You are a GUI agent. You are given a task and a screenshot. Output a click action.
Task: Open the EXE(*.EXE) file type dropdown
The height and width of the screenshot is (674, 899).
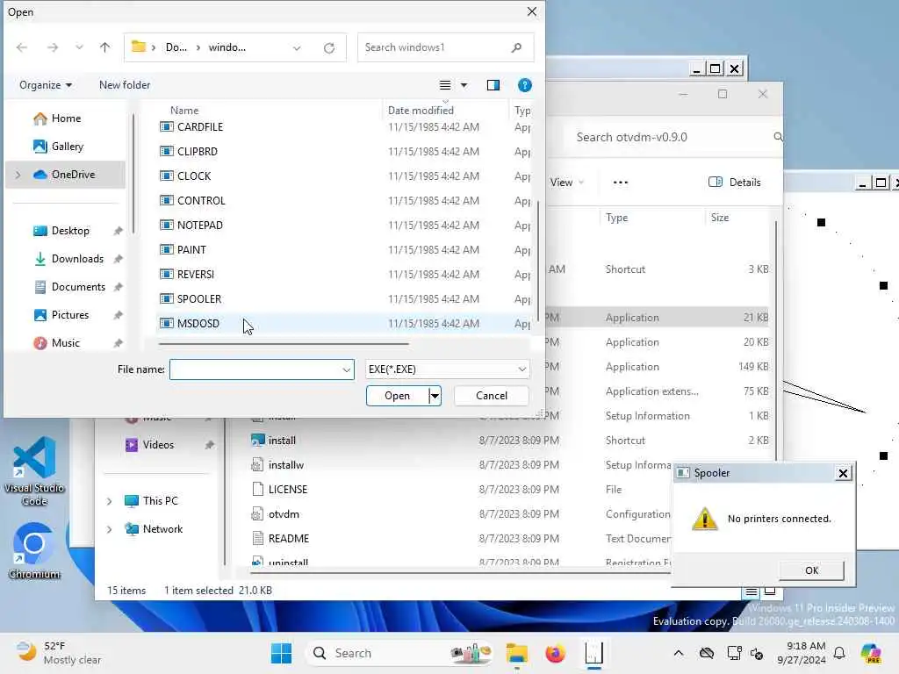point(447,369)
